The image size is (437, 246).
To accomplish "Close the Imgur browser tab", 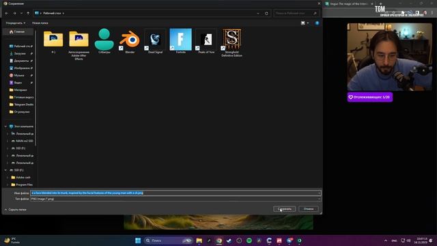I will click(x=372, y=4).
